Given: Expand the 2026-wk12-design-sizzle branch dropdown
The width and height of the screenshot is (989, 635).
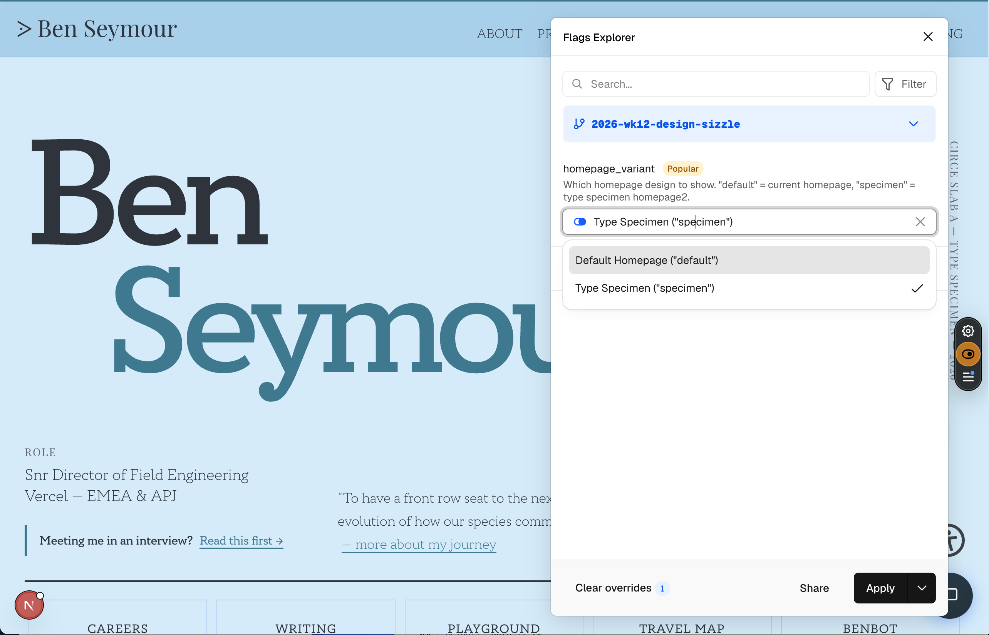Looking at the screenshot, I should 913,124.
